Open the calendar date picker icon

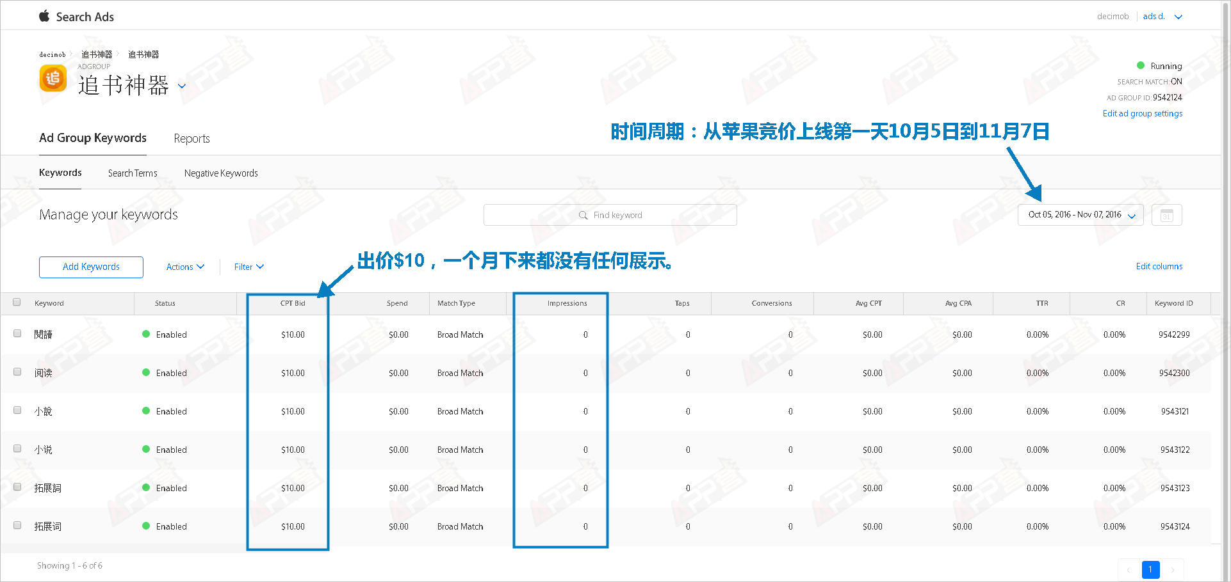point(1166,215)
